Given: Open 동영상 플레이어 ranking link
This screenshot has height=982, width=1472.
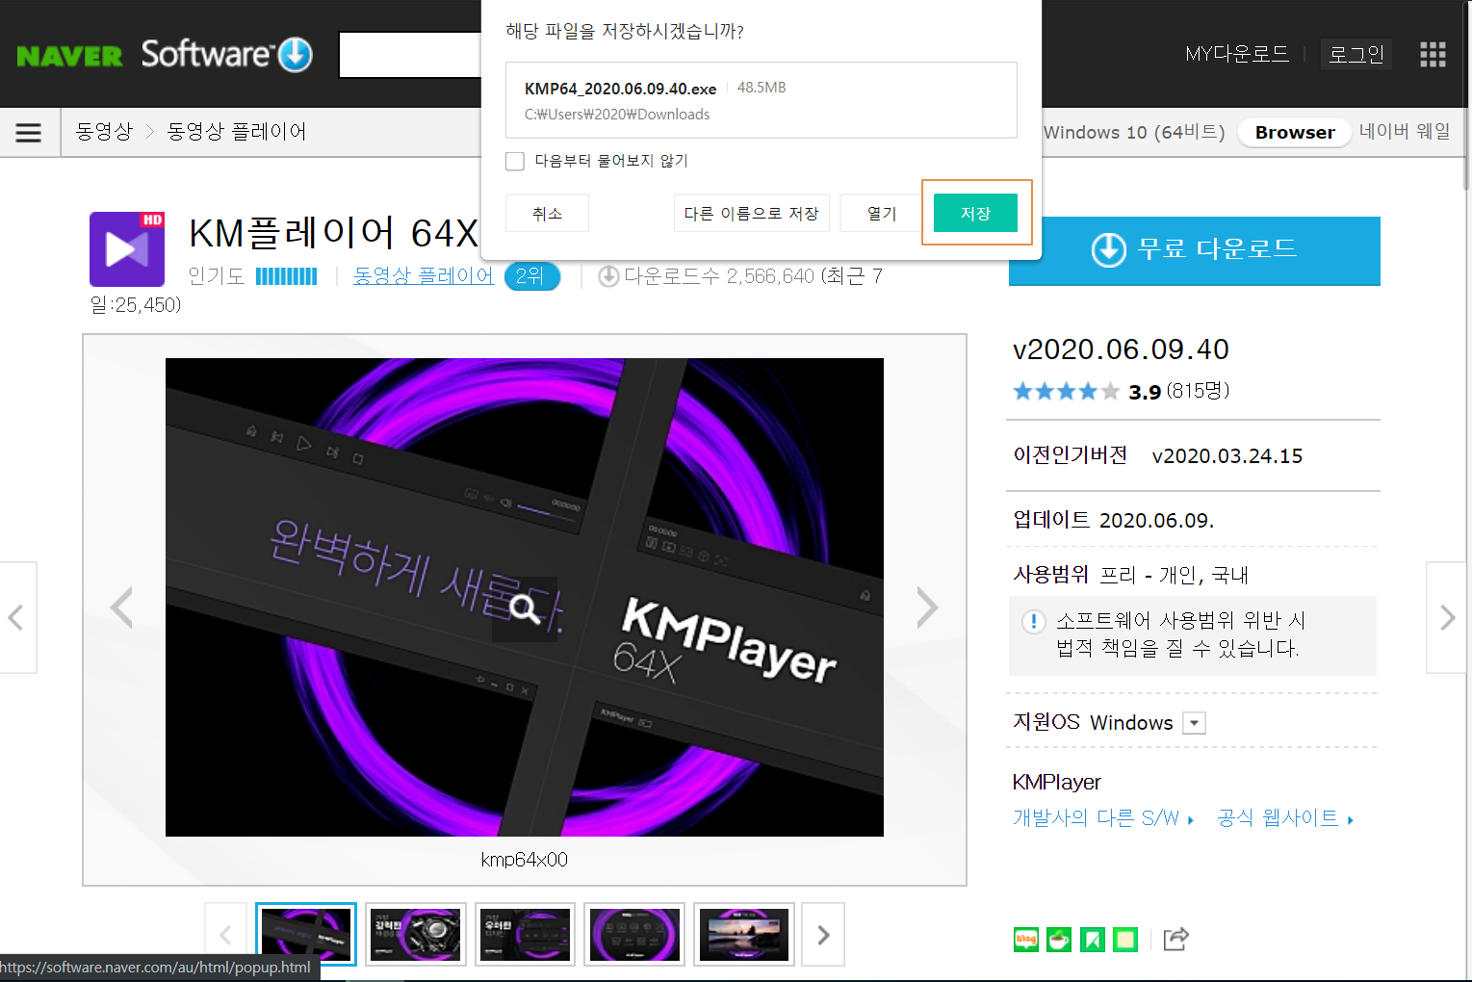Looking at the screenshot, I should coord(424,276).
